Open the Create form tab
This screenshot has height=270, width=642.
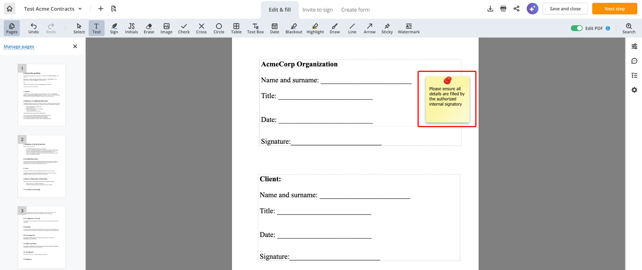point(355,10)
